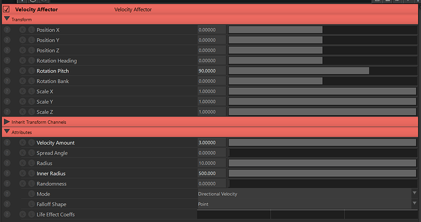Screen dimensions: 421x222
Task: Click the K keyframe icon for Scale Z
Action: (23, 112)
